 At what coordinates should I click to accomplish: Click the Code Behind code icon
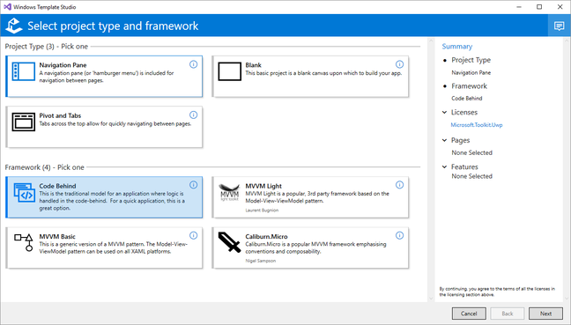(24, 193)
